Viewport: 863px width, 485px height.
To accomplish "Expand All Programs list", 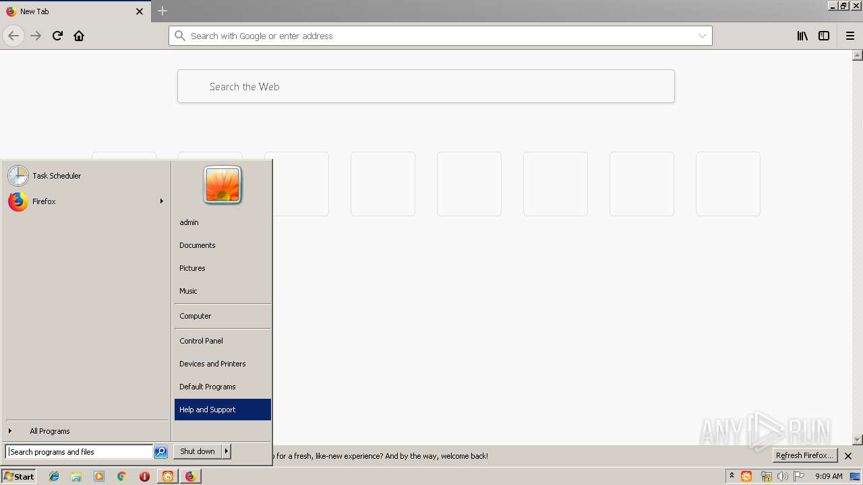I will (x=86, y=431).
